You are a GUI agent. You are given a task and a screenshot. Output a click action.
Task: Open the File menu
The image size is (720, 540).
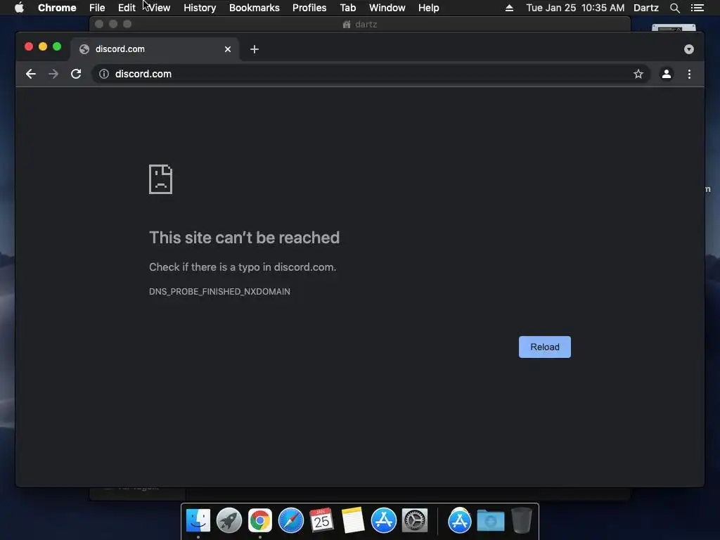97,8
